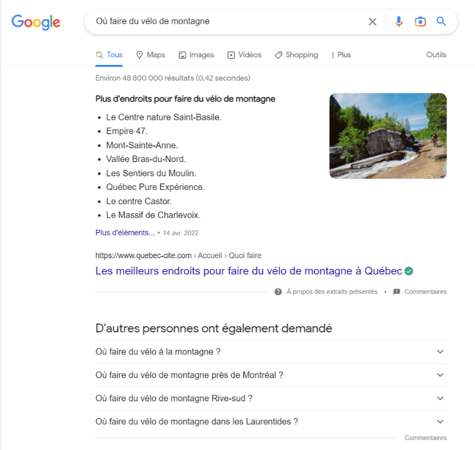Expand the question about the Laurentides
475x450 pixels.
[x=271, y=422]
